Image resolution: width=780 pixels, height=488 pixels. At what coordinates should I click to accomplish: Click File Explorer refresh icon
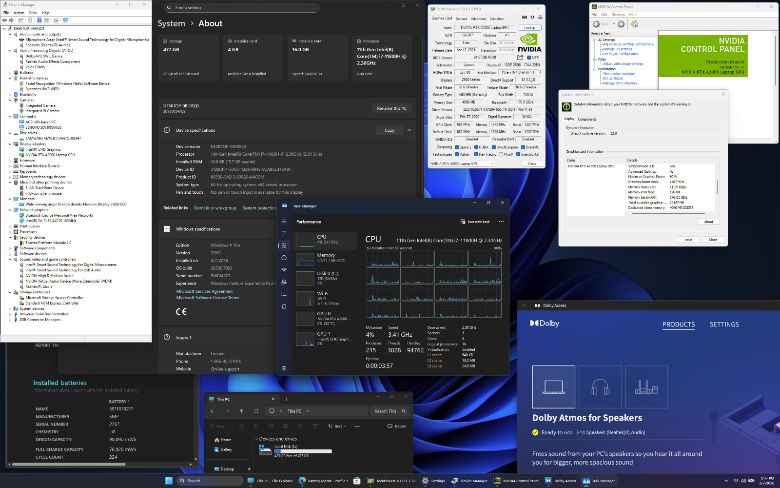256,411
